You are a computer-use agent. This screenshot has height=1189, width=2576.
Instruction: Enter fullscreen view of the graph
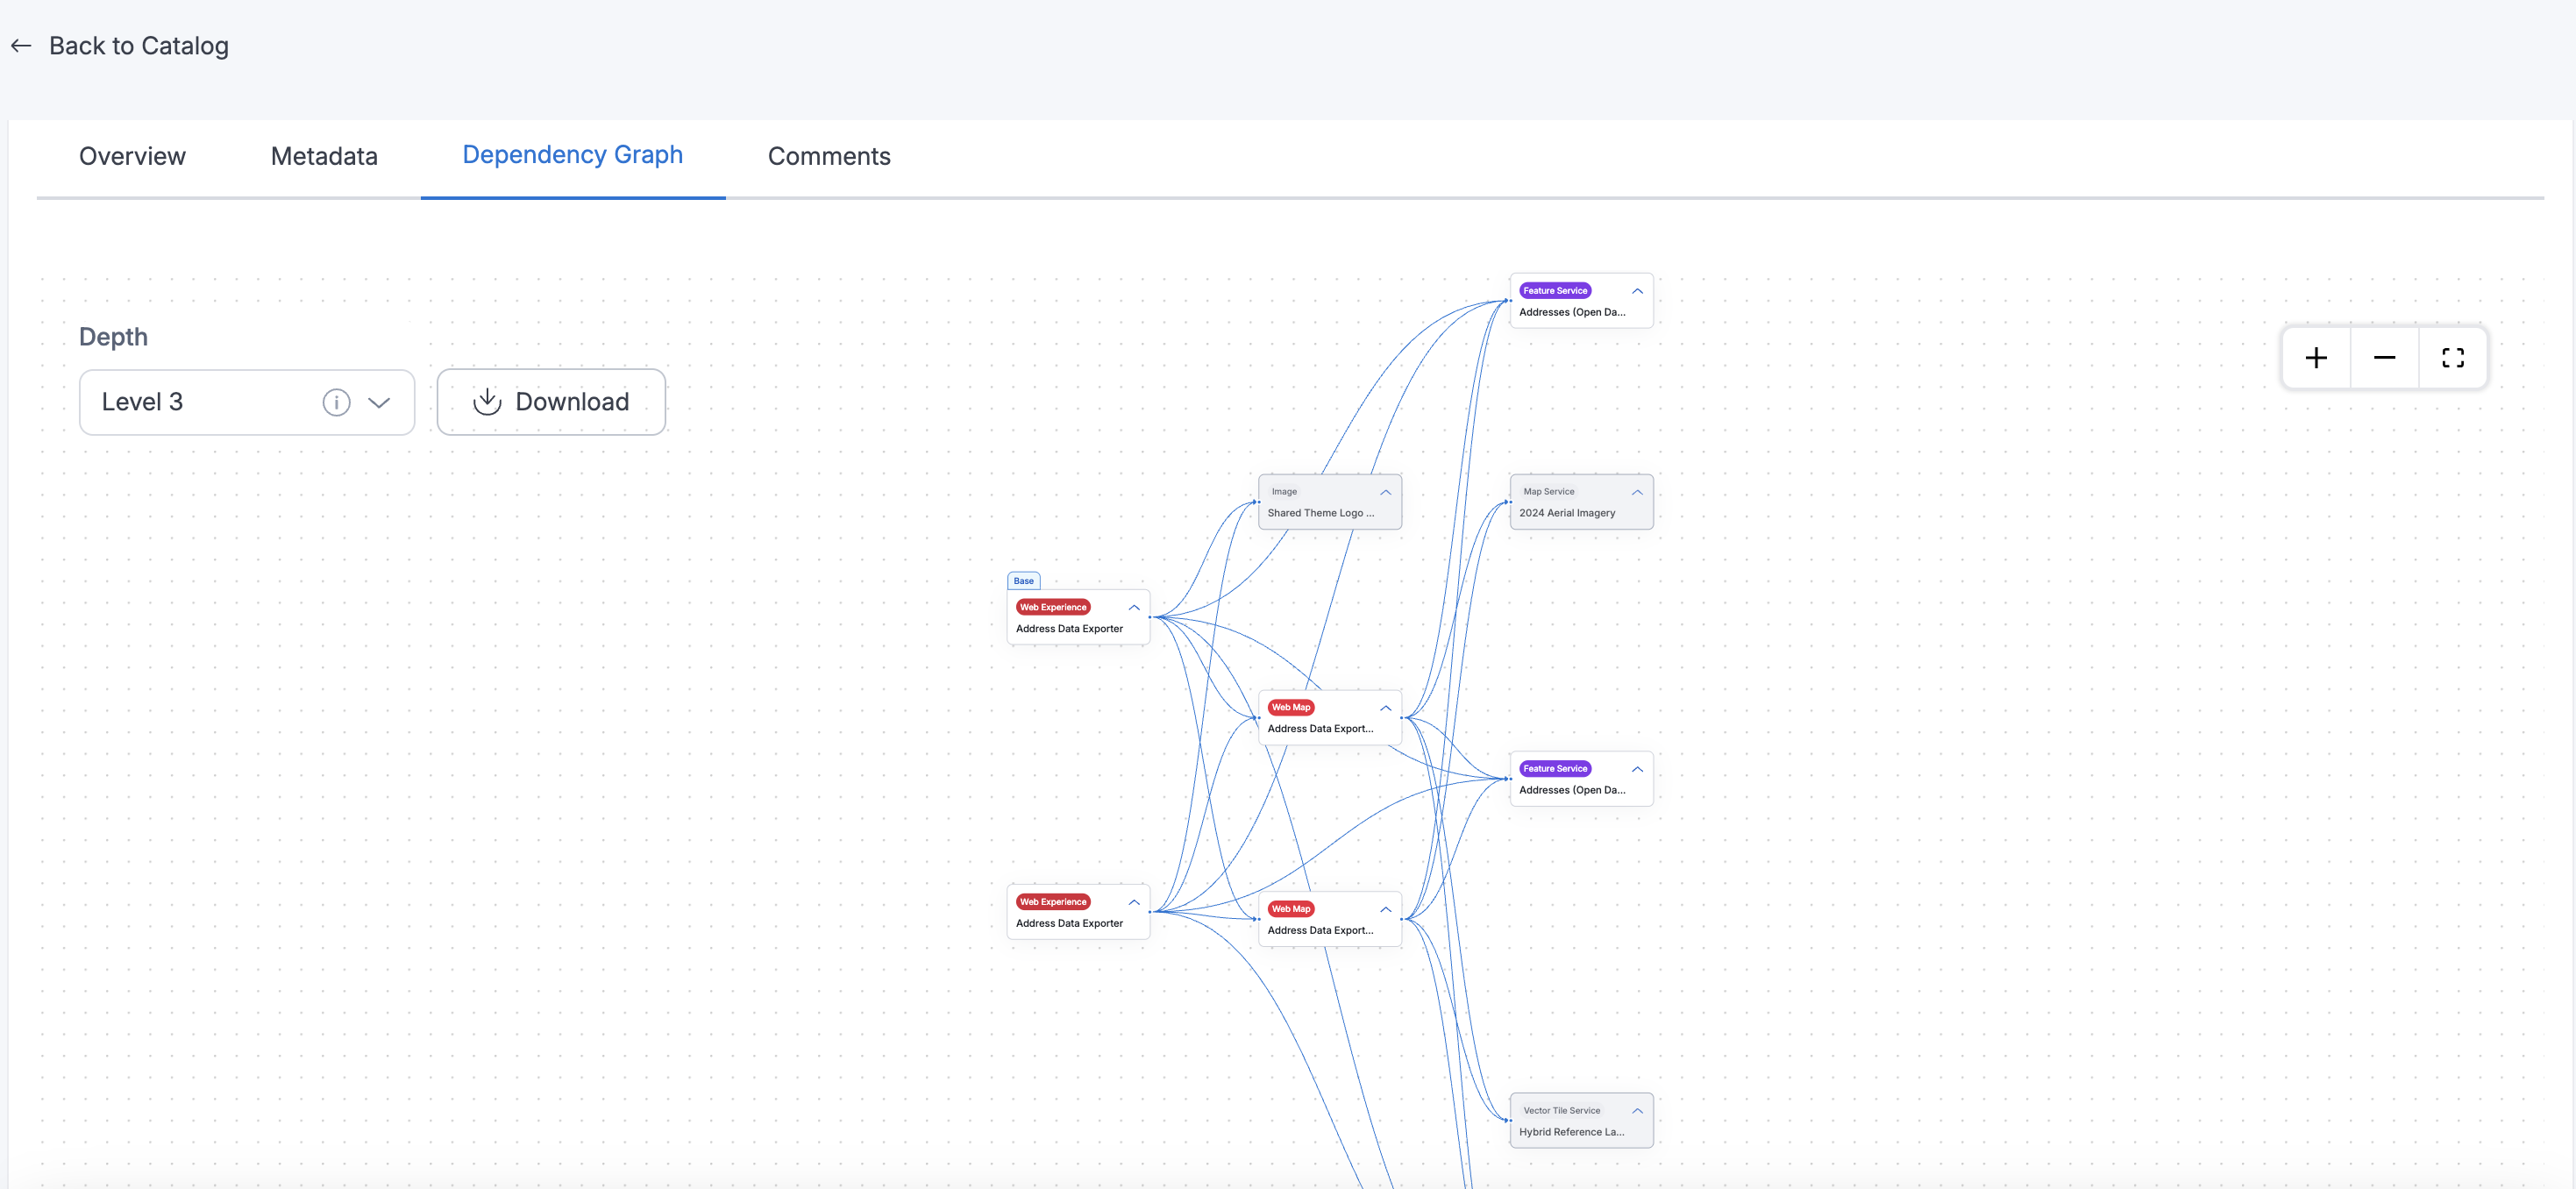tap(2455, 357)
